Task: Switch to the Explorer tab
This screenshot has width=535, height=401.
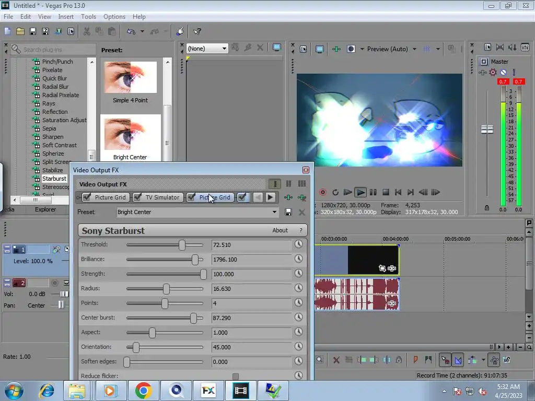Action: (x=45, y=209)
